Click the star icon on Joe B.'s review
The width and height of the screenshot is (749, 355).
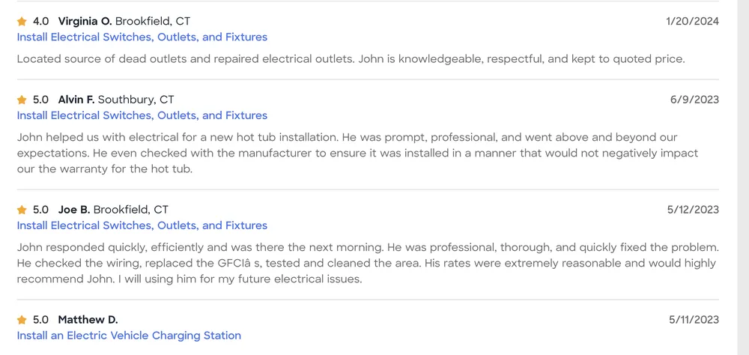[22, 210]
